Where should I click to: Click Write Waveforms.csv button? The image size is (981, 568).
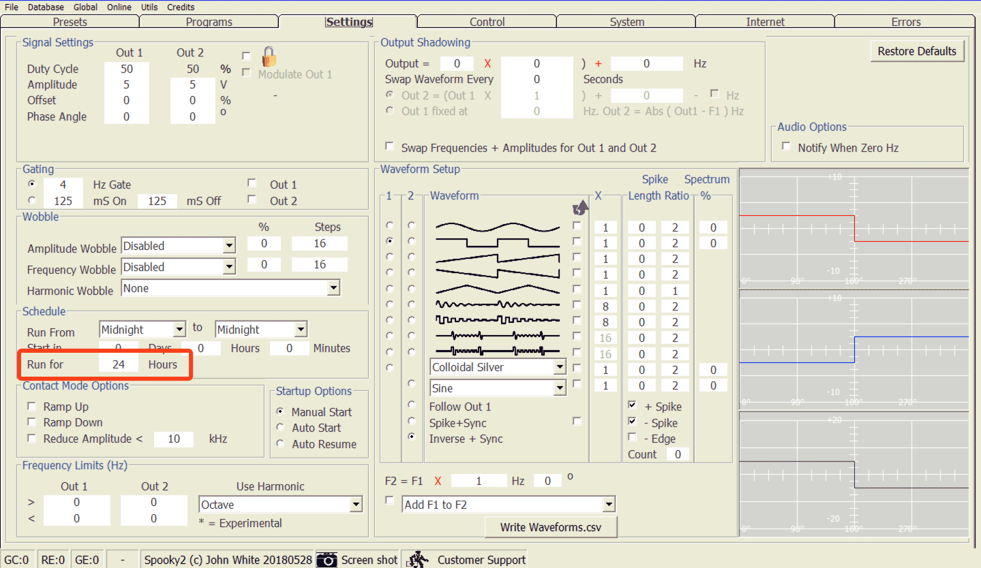point(551,526)
